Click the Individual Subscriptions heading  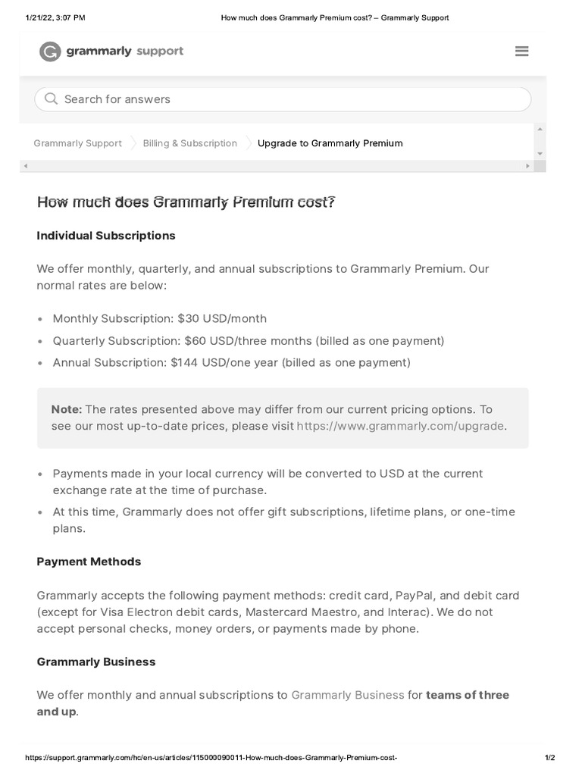(106, 236)
